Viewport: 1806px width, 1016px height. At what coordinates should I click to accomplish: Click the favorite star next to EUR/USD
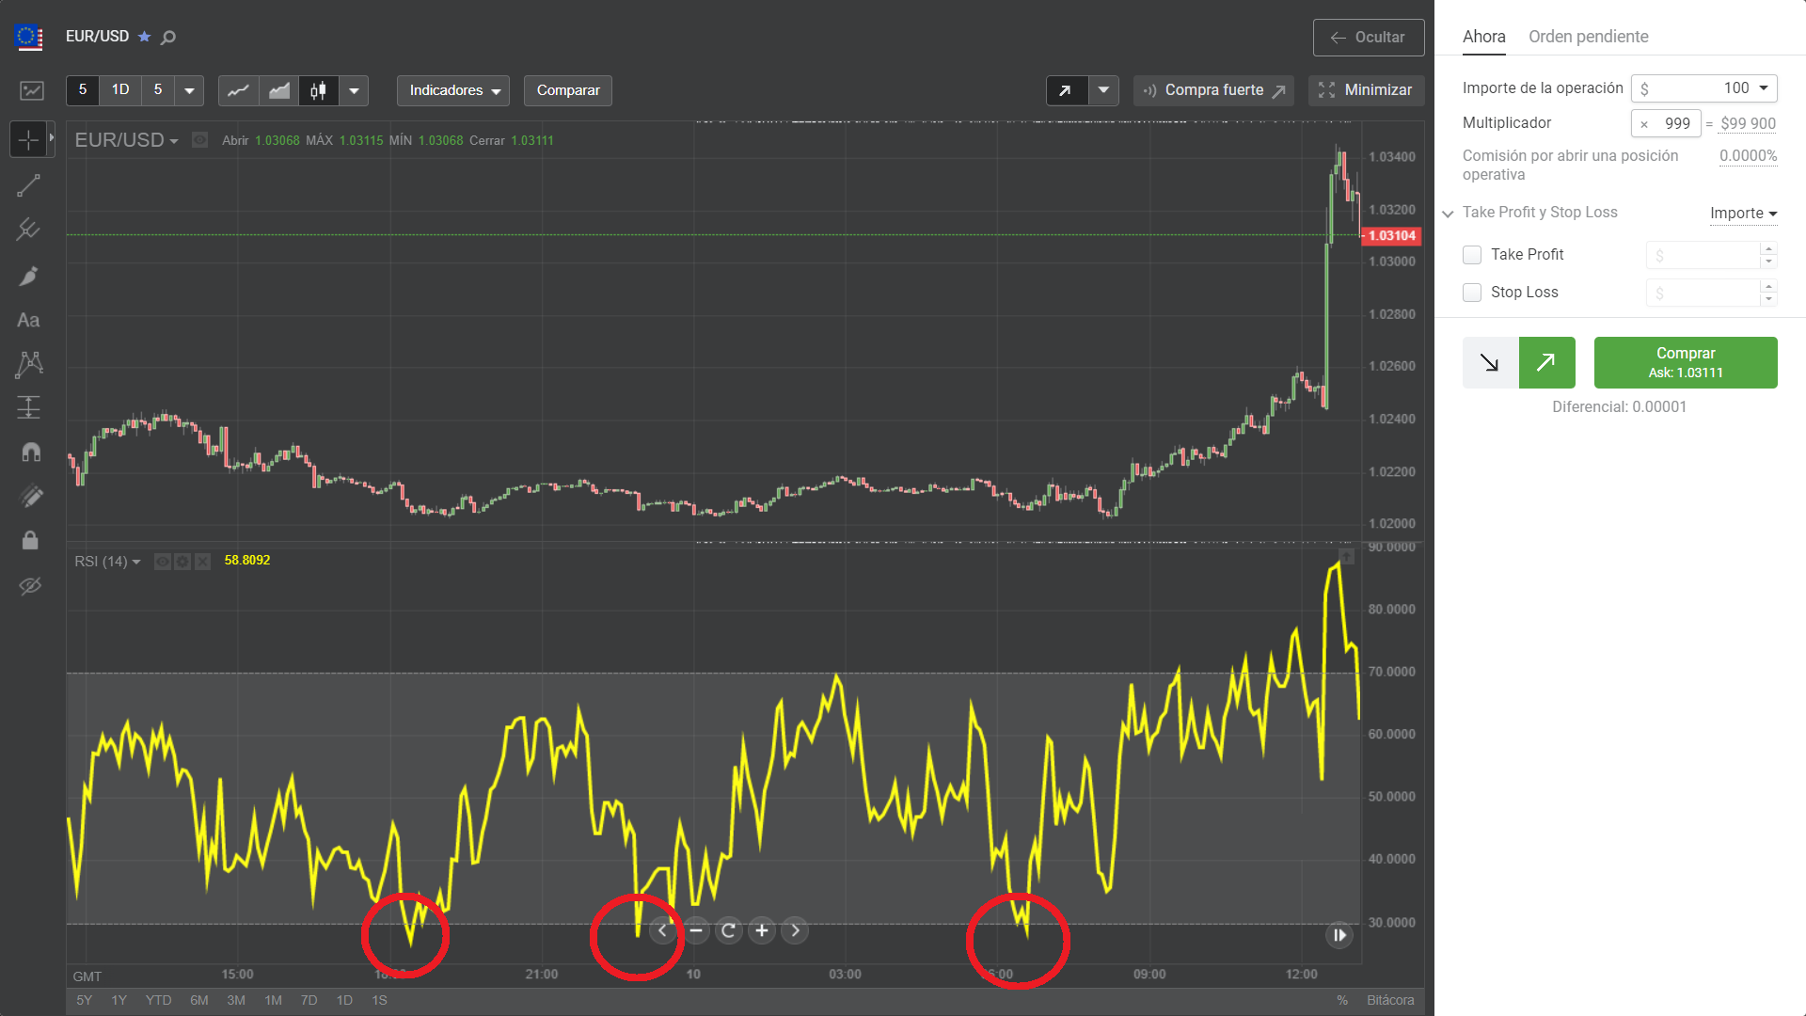click(x=144, y=37)
